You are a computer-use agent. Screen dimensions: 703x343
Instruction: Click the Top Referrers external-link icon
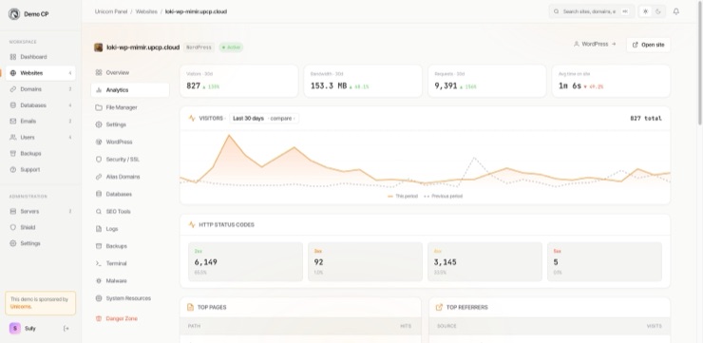coord(439,308)
